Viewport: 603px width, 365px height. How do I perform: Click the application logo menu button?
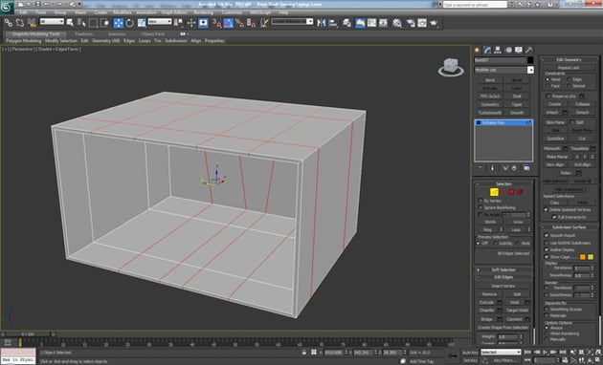click(x=7, y=7)
